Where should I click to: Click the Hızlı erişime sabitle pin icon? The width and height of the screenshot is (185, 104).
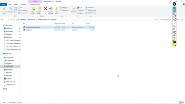coord(4,9)
